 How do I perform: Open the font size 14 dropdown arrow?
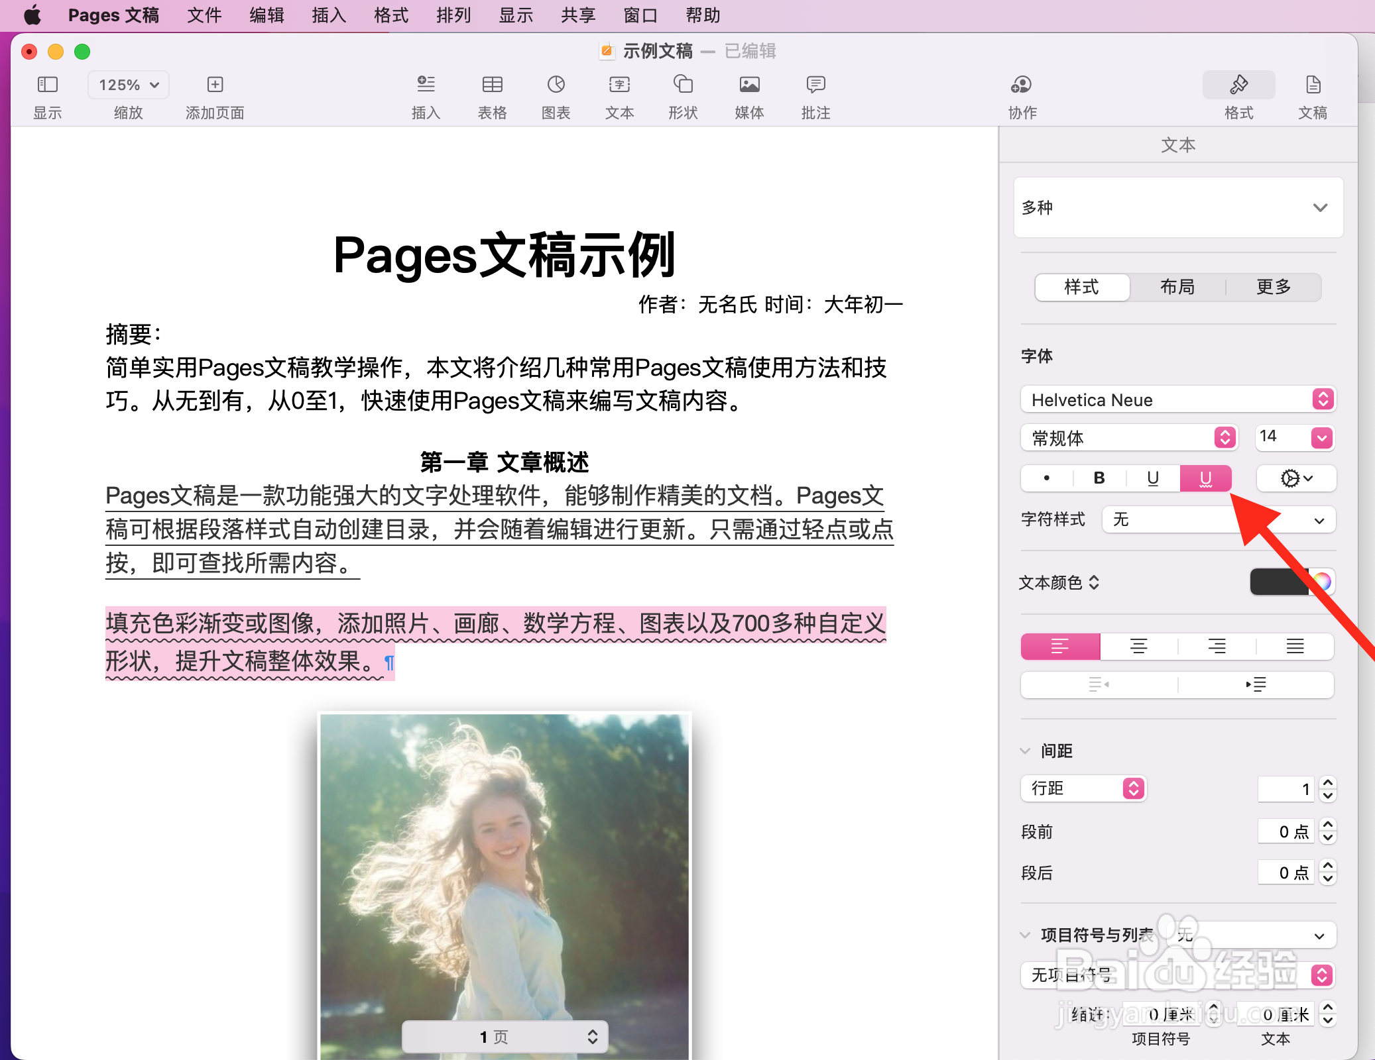tap(1322, 437)
